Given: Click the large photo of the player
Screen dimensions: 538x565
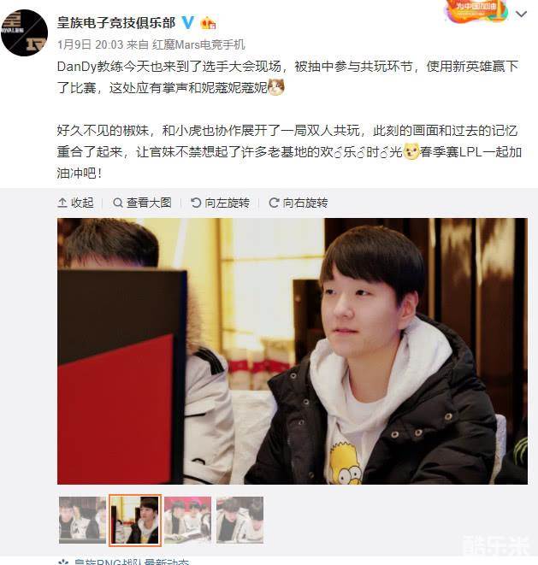Looking at the screenshot, I should pos(292,351).
